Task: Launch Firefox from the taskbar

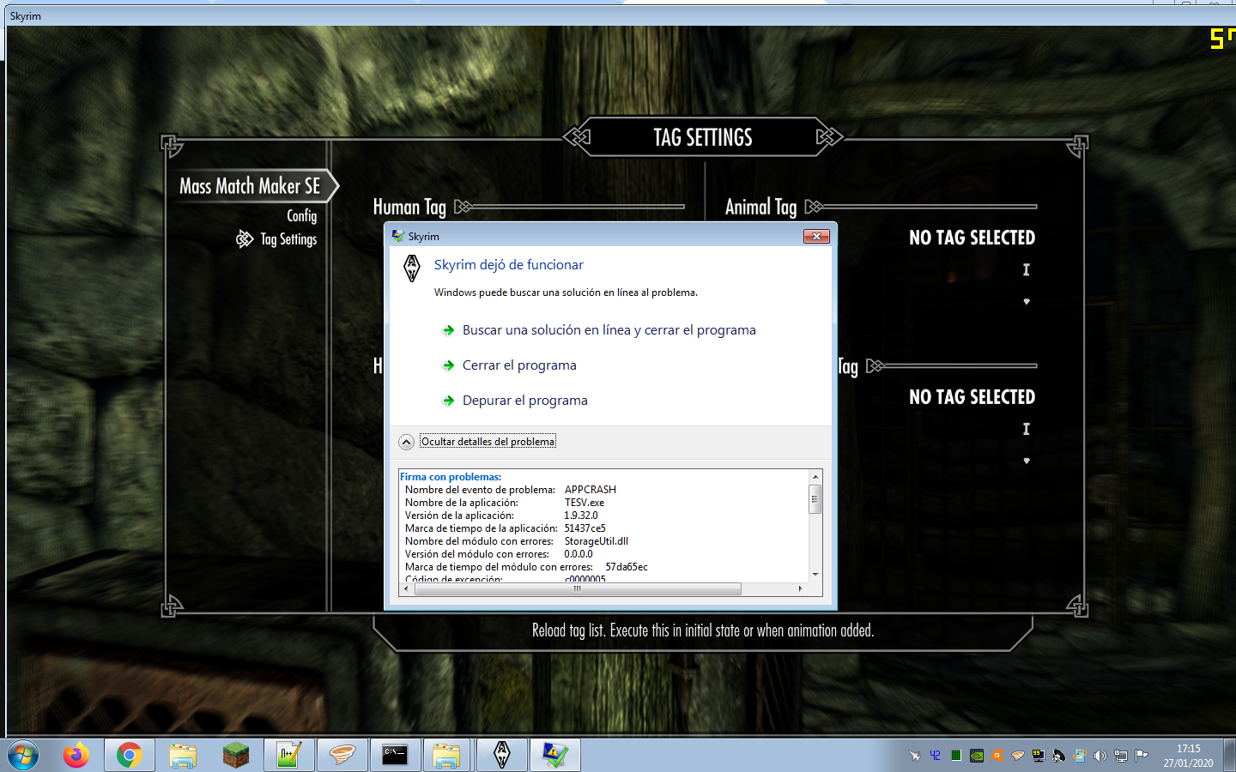Action: coord(76,756)
